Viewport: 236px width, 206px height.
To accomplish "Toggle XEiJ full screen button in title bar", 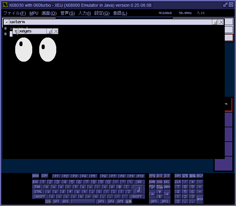I will point(225,5).
